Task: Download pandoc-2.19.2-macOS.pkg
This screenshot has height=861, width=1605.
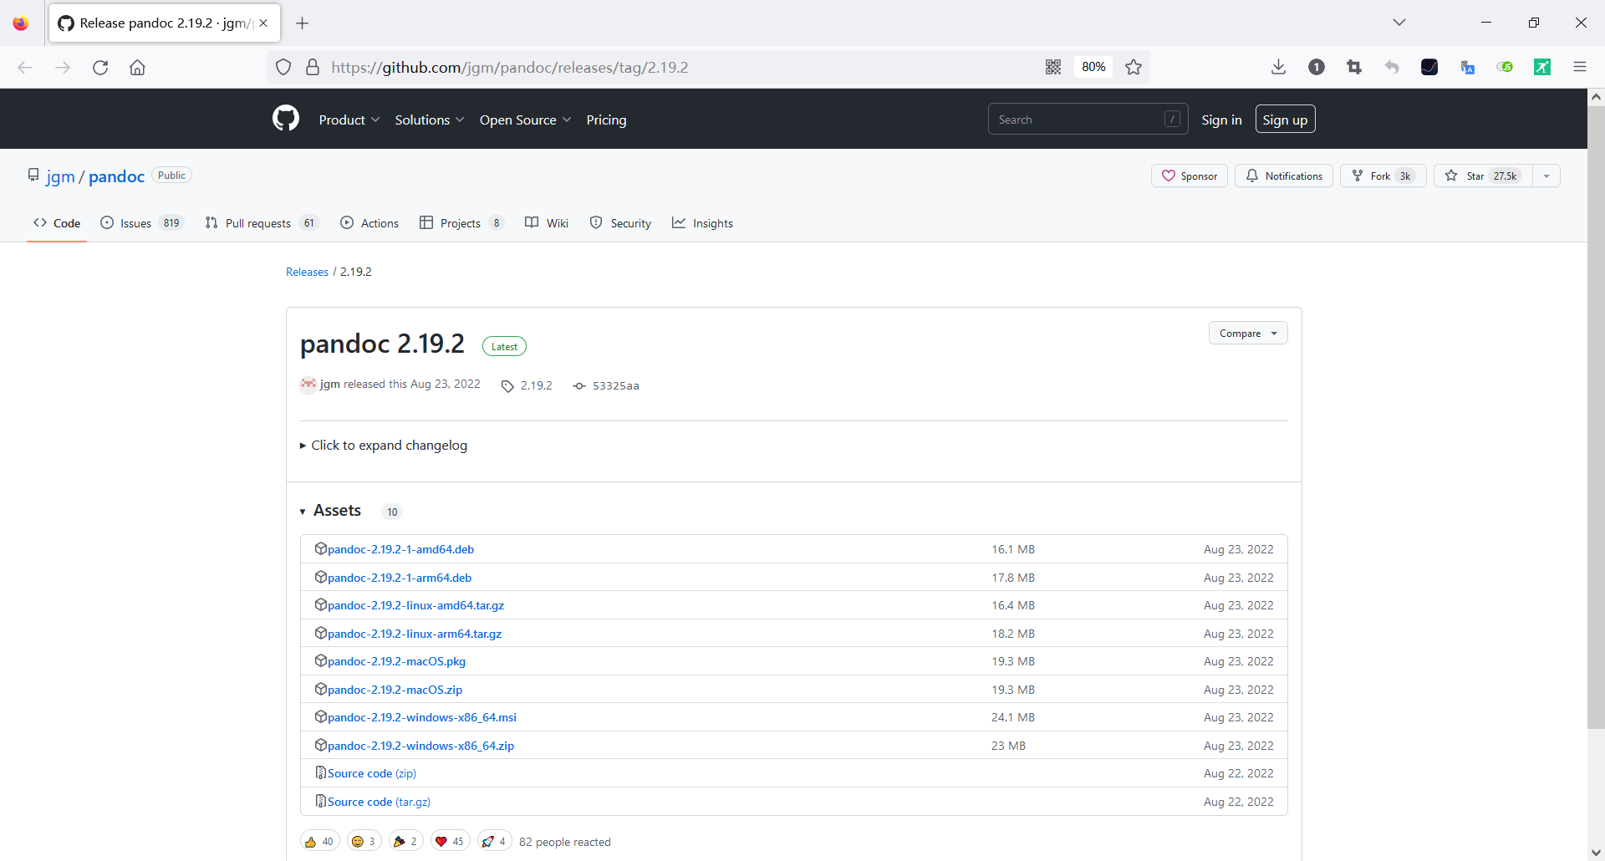Action: [x=396, y=662]
